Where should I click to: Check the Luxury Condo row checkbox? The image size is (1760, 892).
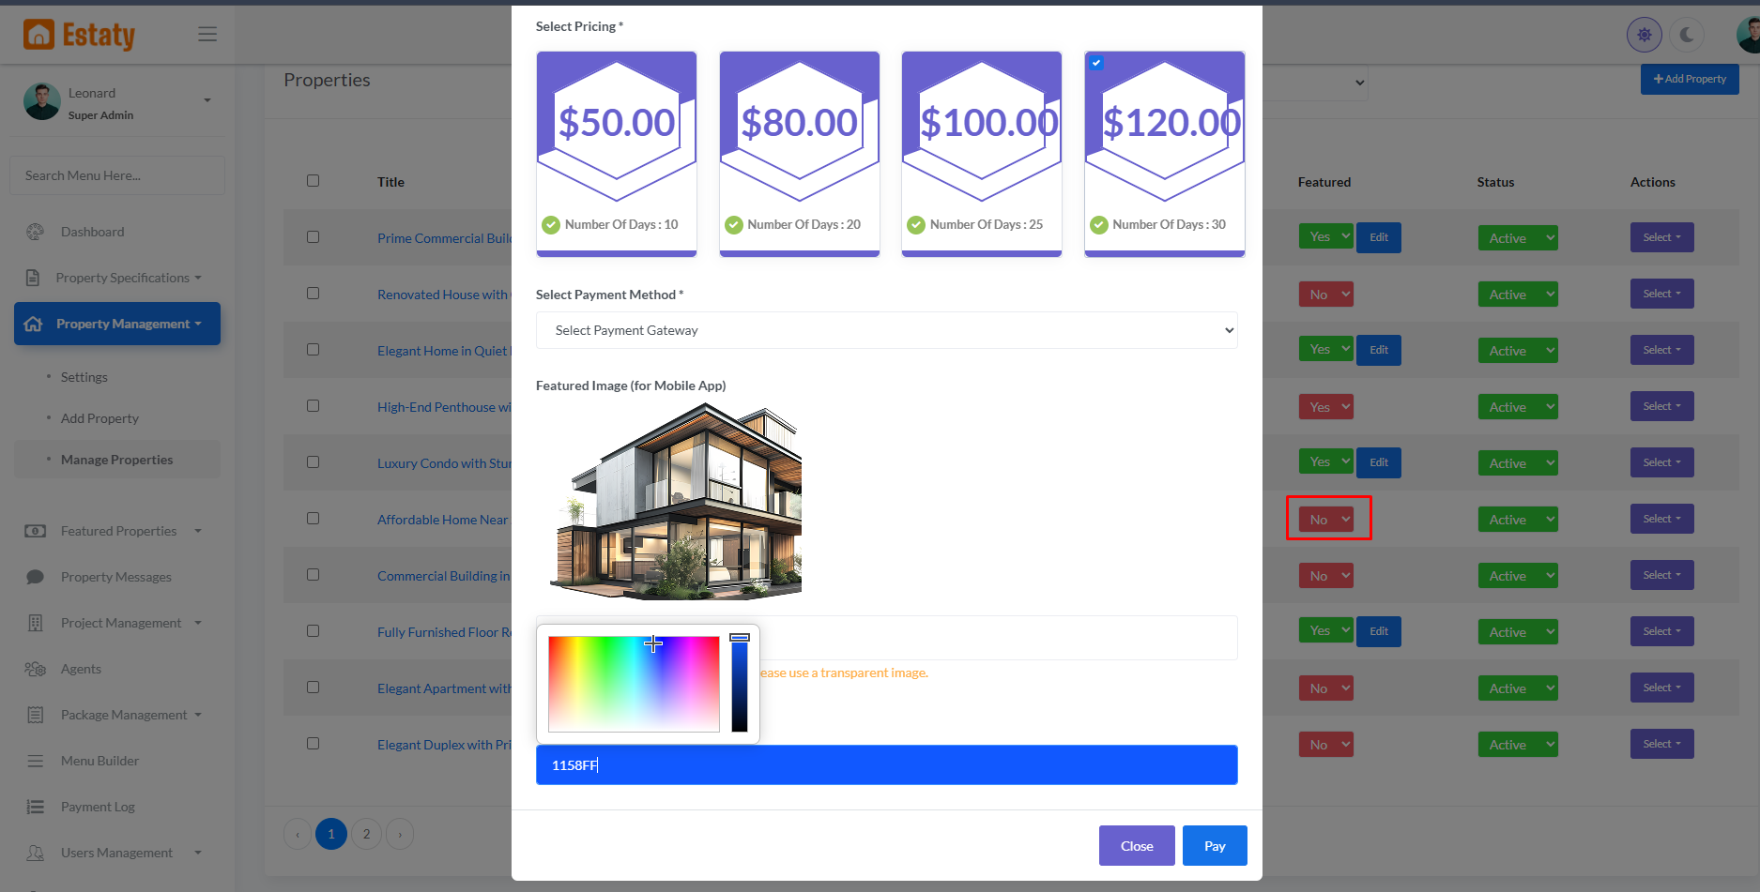click(314, 462)
